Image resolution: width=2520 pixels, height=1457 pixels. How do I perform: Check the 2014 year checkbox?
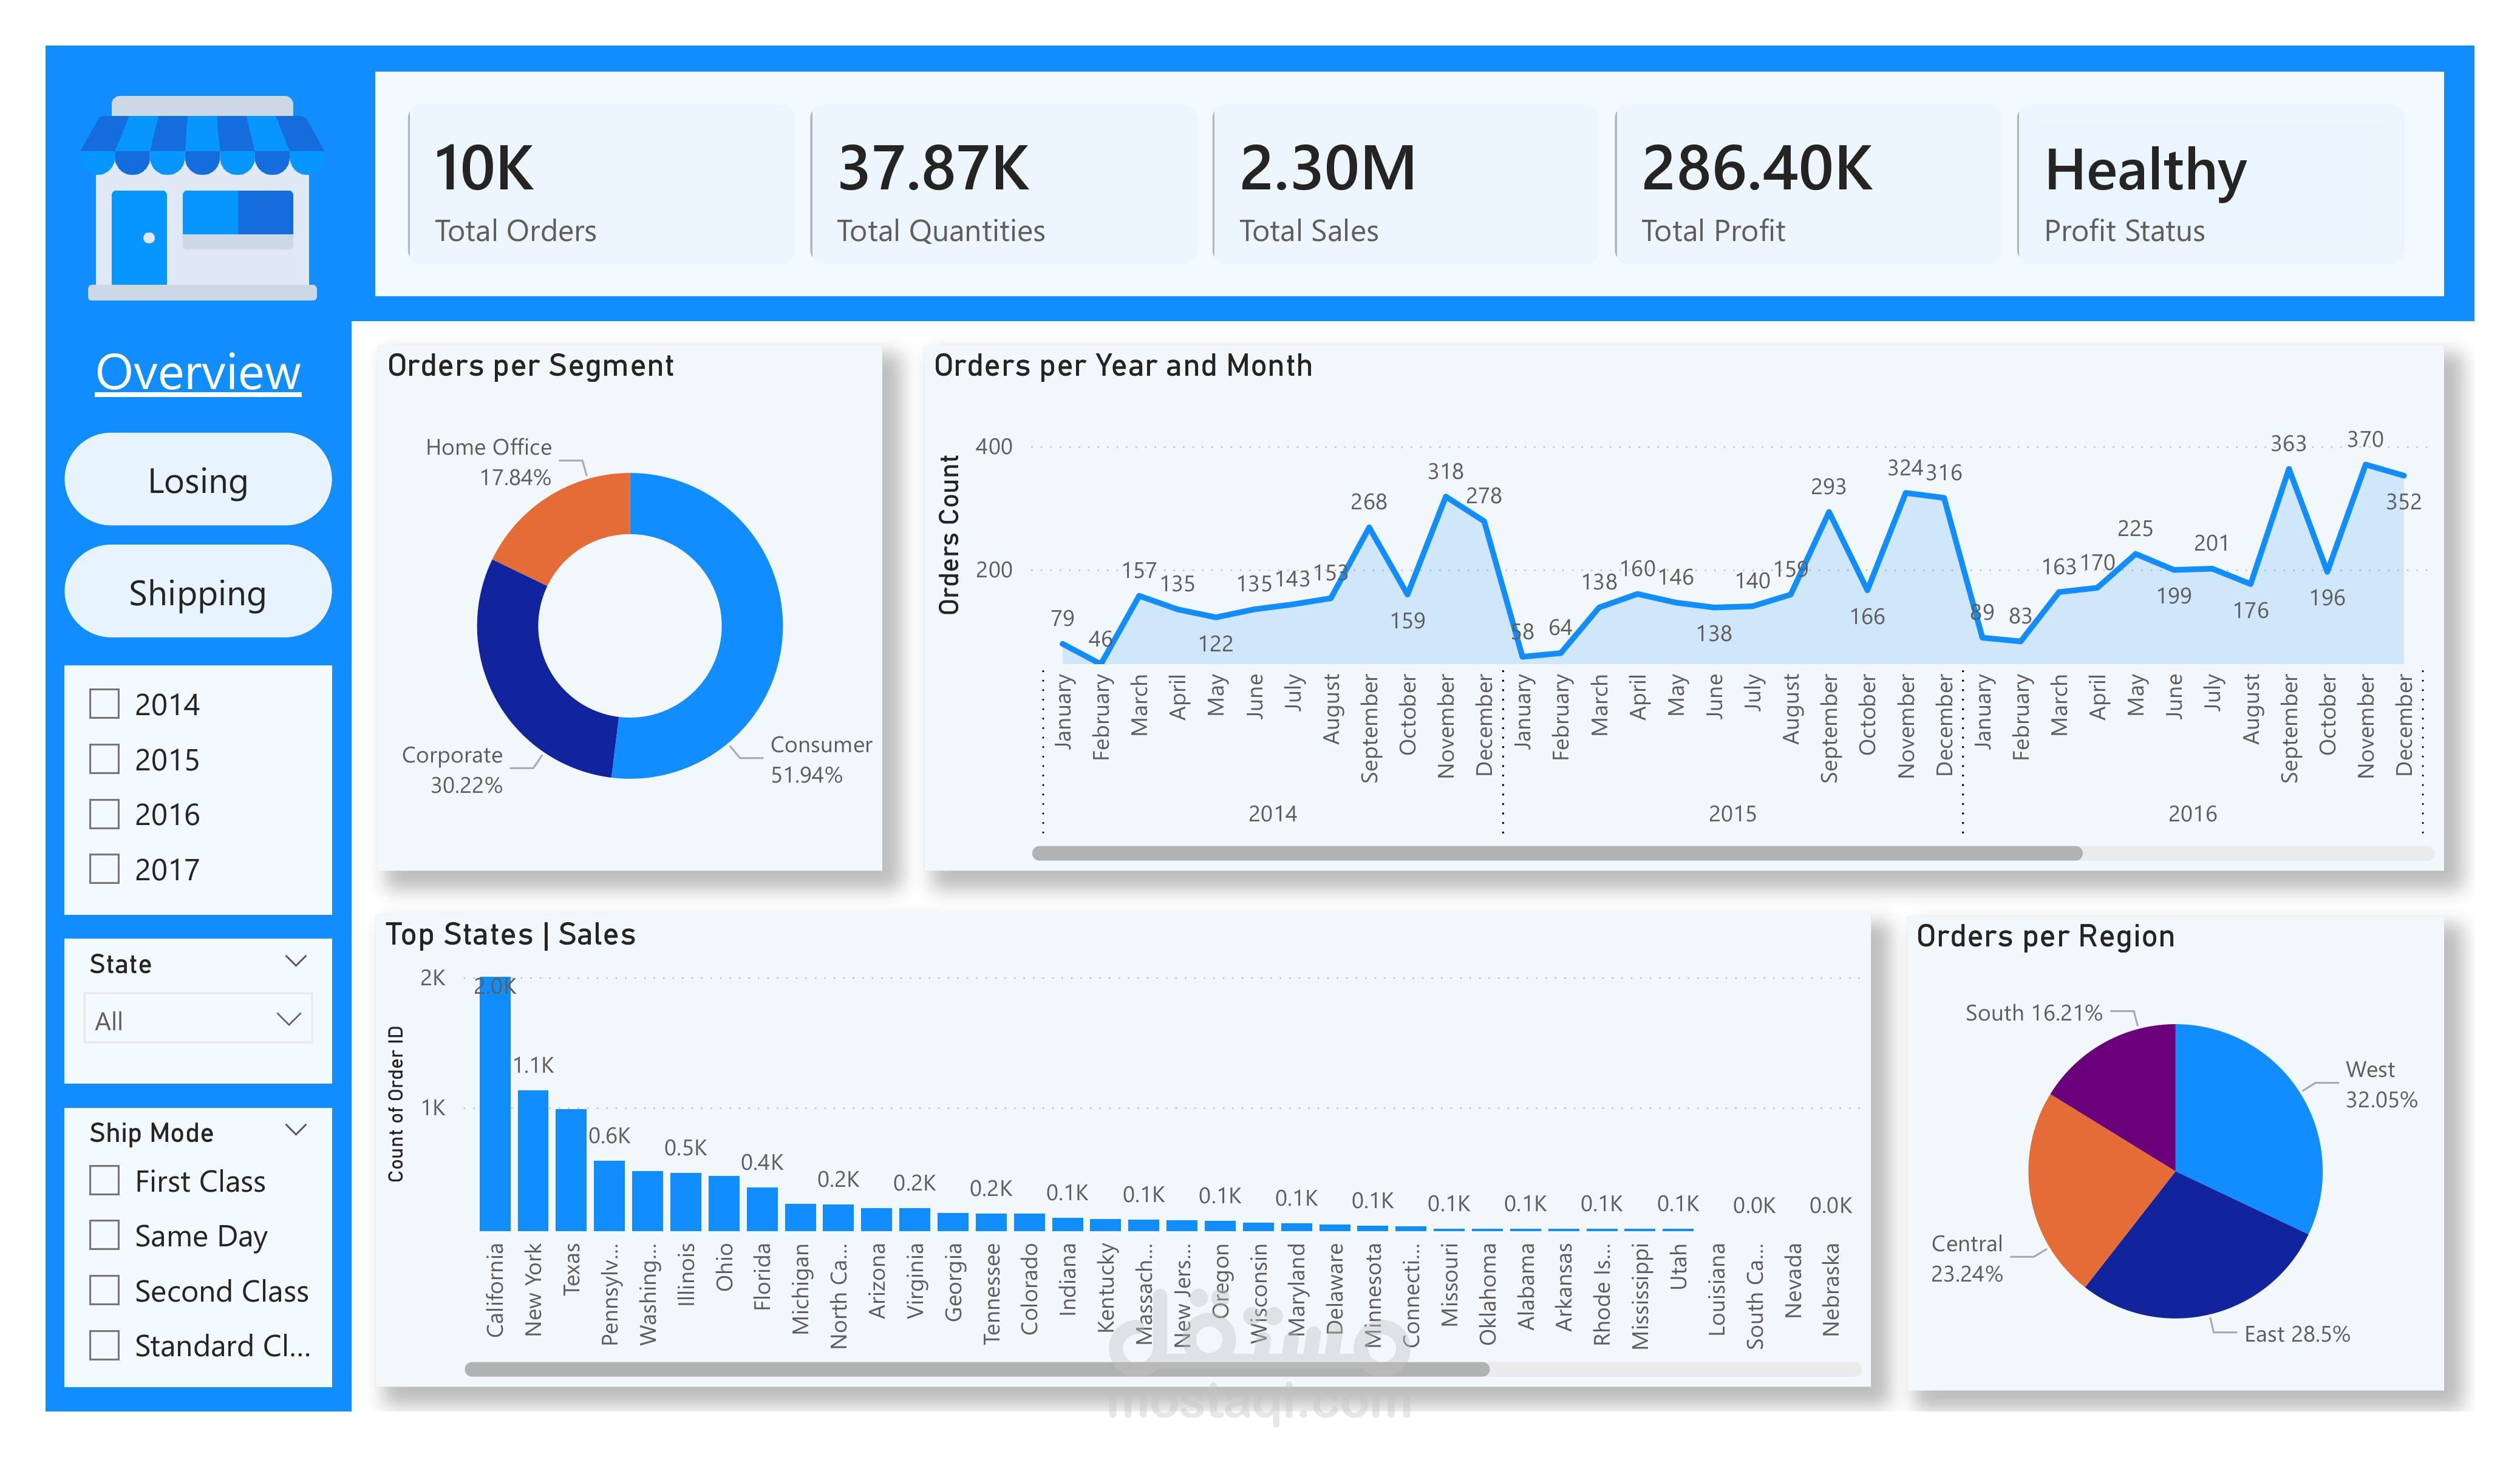(x=104, y=704)
